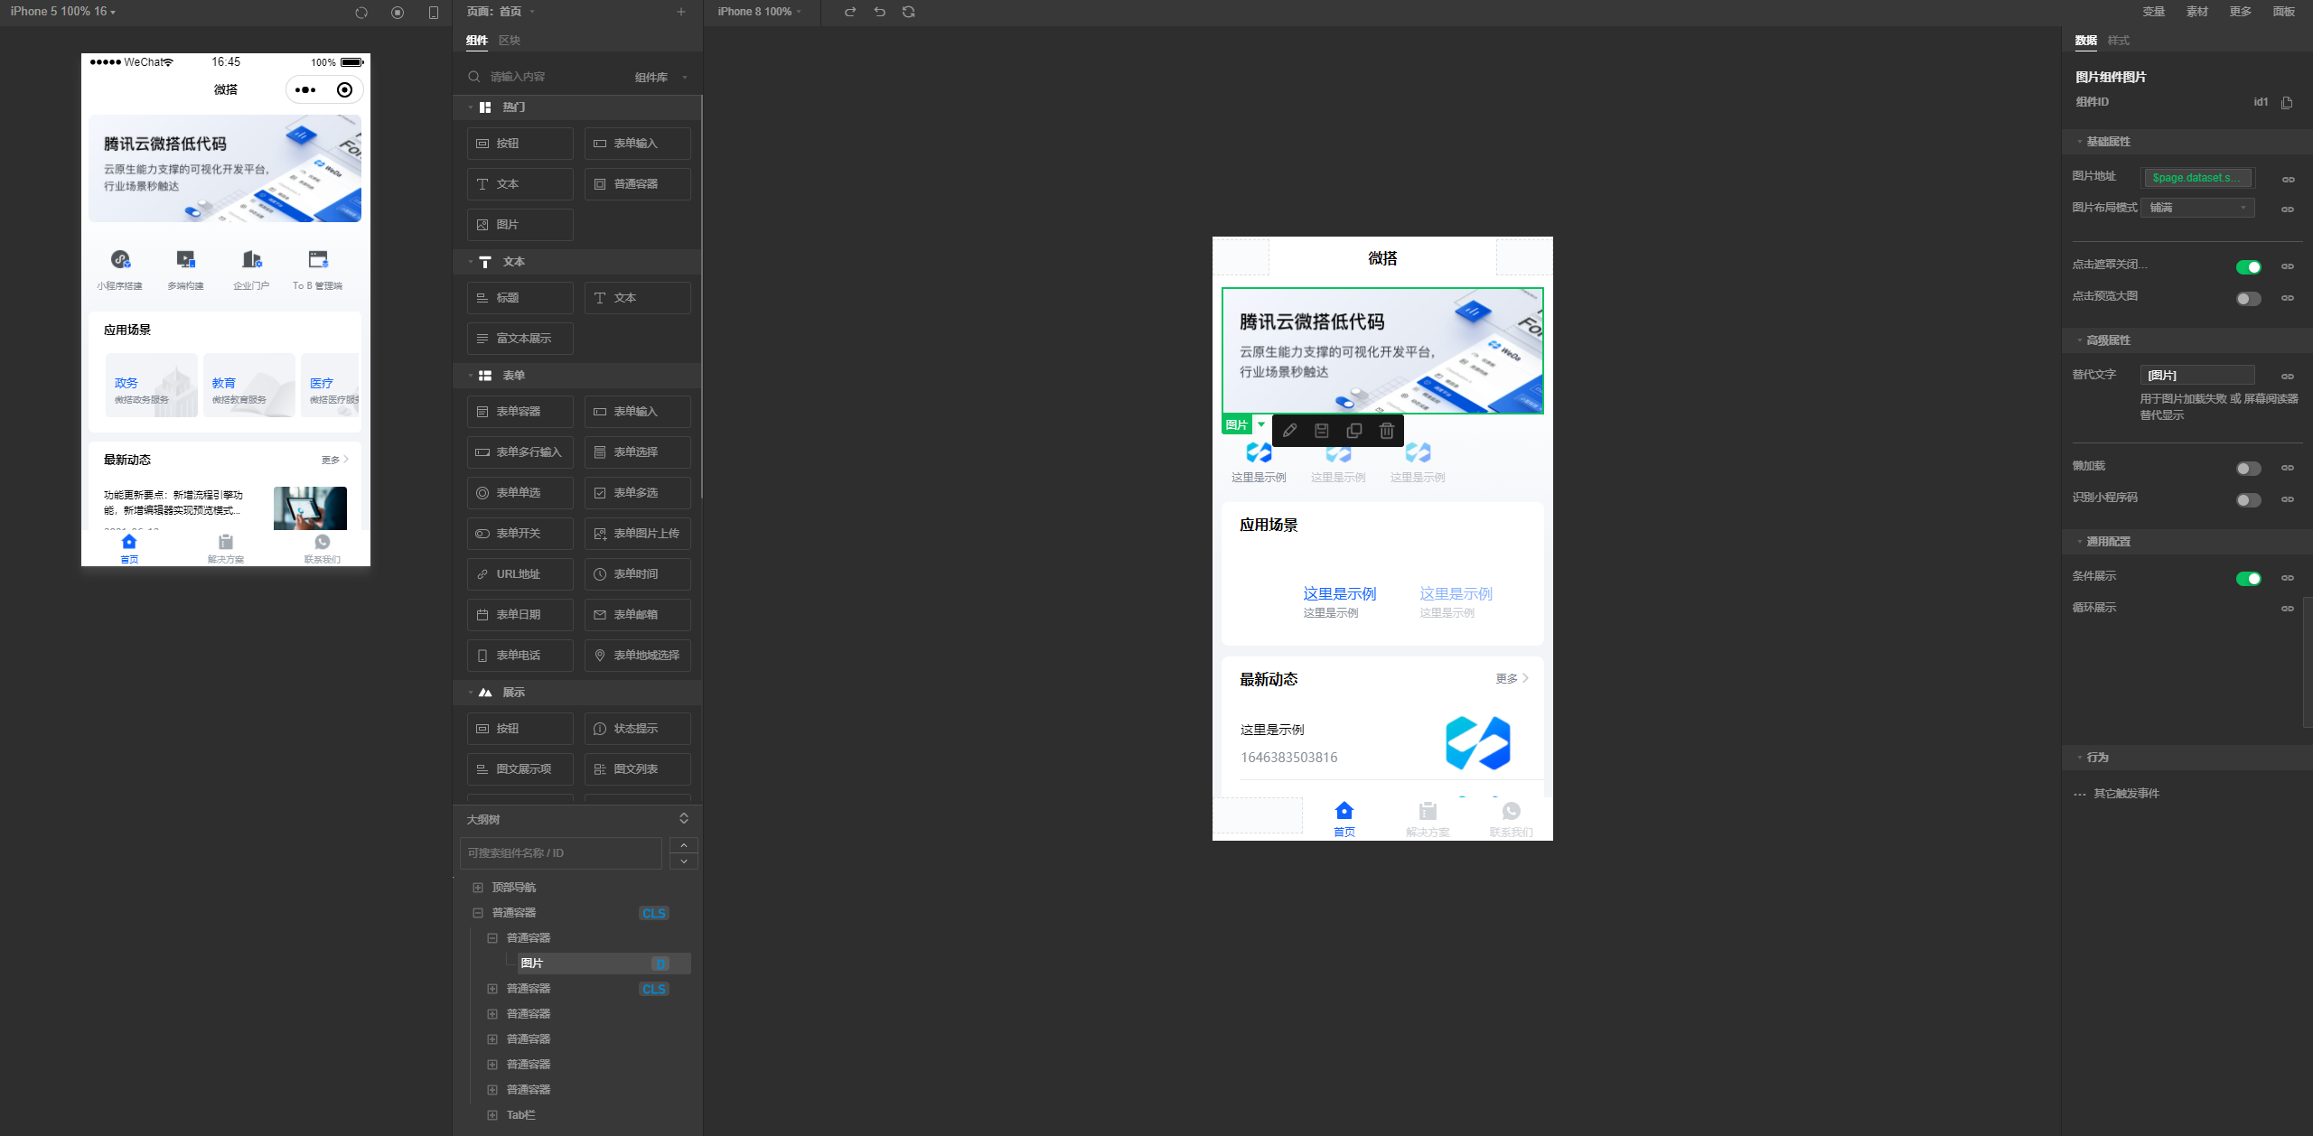Collapse the 基础属性 section

2079,142
